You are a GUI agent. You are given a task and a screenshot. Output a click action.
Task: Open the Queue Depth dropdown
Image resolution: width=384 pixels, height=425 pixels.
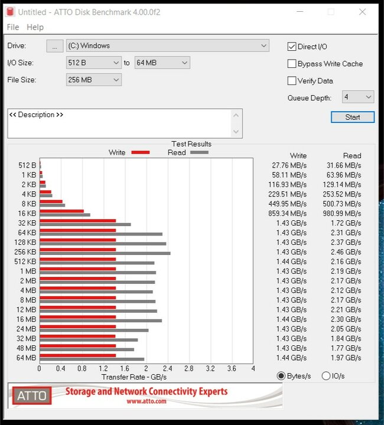(358, 97)
